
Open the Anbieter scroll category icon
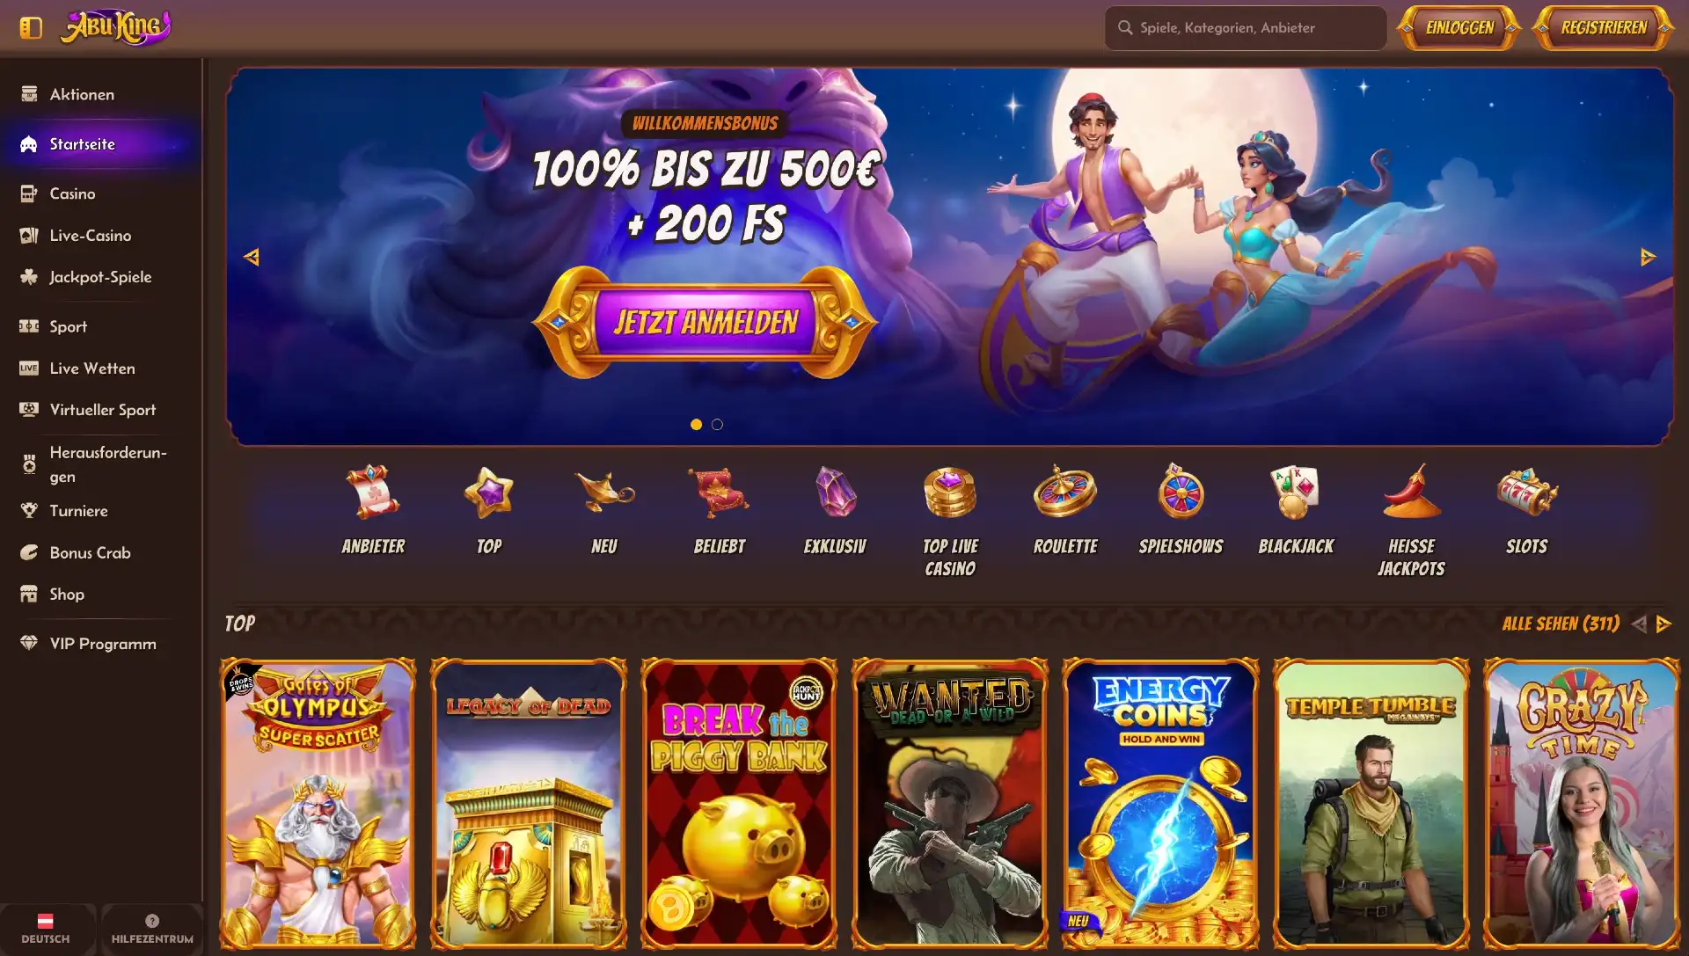pyautogui.click(x=373, y=493)
